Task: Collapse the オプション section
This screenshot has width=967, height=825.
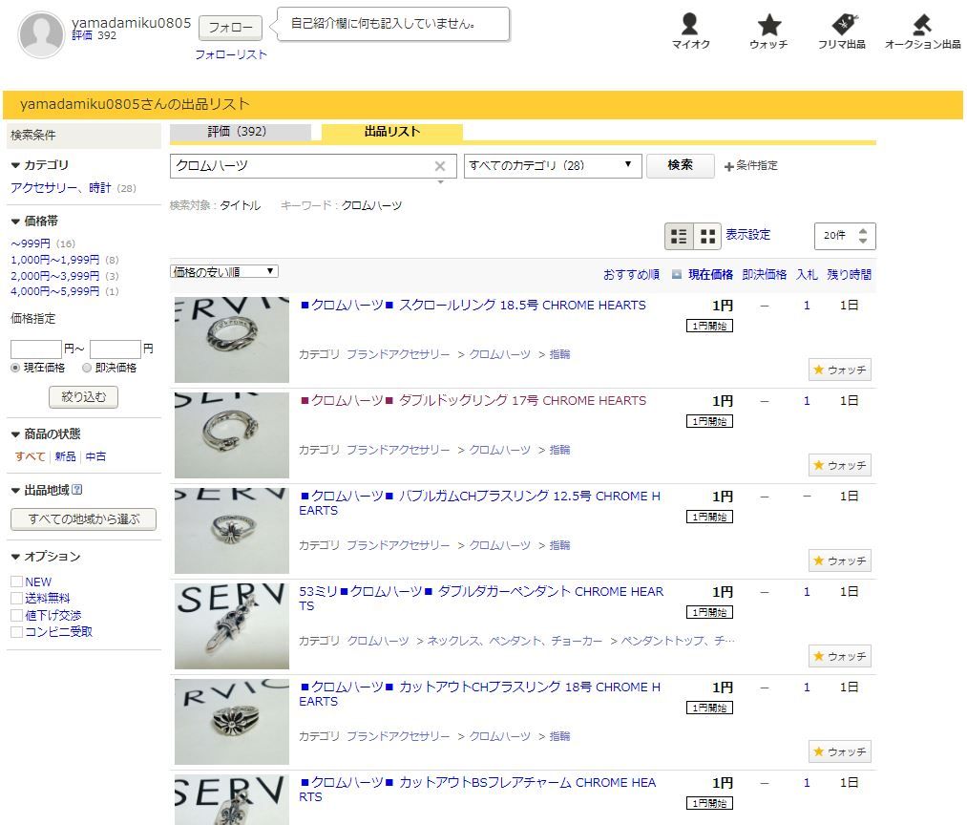Action: tap(15, 557)
